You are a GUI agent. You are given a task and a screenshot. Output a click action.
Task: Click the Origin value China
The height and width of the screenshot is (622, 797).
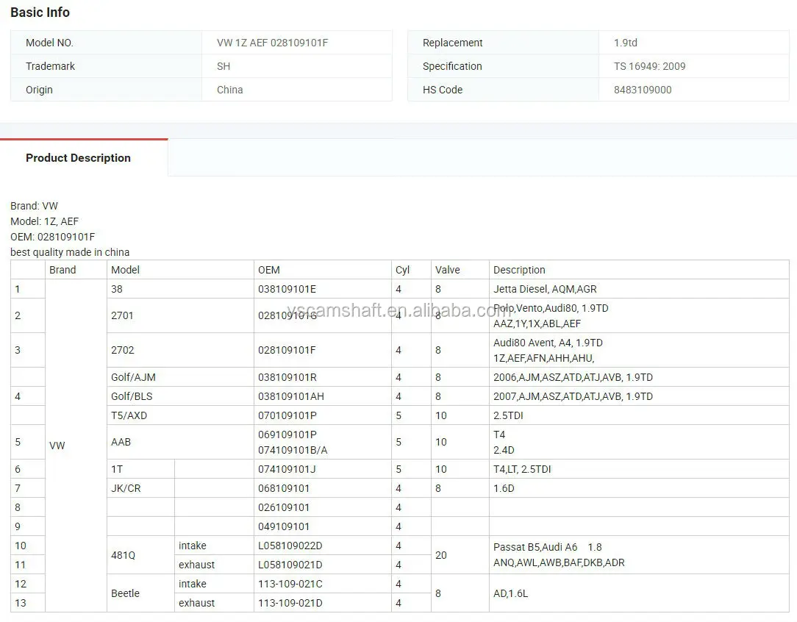coord(229,90)
